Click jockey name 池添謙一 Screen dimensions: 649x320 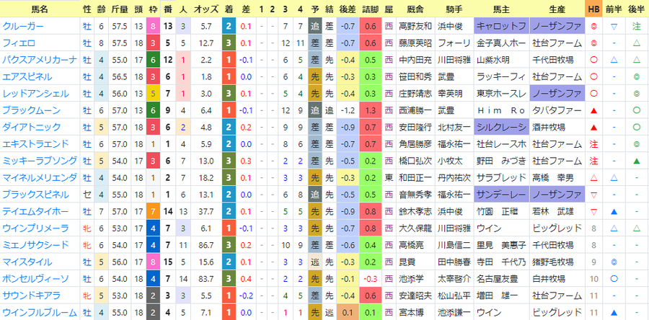pyautogui.click(x=454, y=313)
